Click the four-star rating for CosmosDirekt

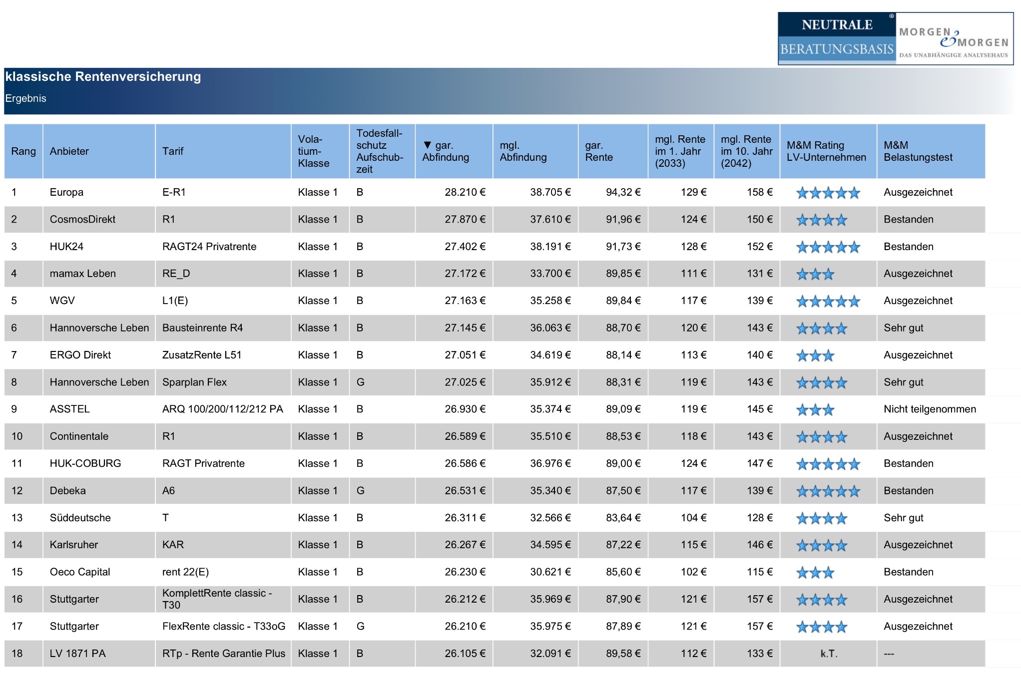(x=822, y=220)
